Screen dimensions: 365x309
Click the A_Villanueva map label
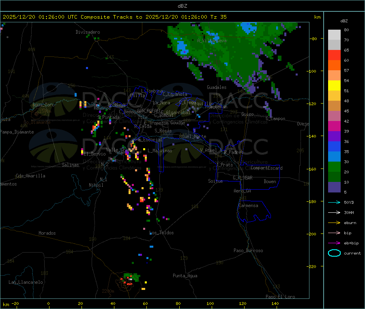pyautogui.click(x=212, y=41)
